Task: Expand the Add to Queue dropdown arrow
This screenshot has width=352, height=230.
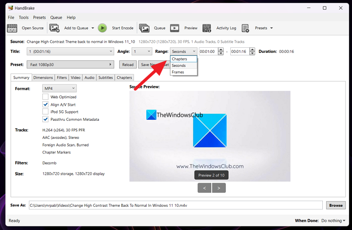Action: [93, 28]
